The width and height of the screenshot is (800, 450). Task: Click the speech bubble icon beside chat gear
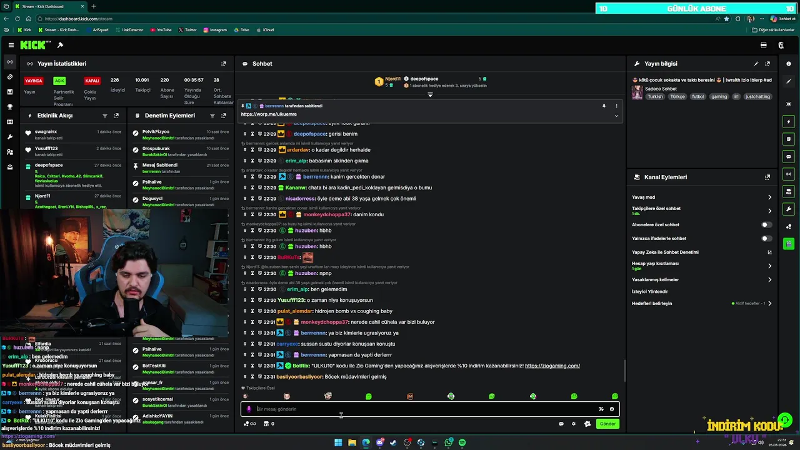pos(561,424)
